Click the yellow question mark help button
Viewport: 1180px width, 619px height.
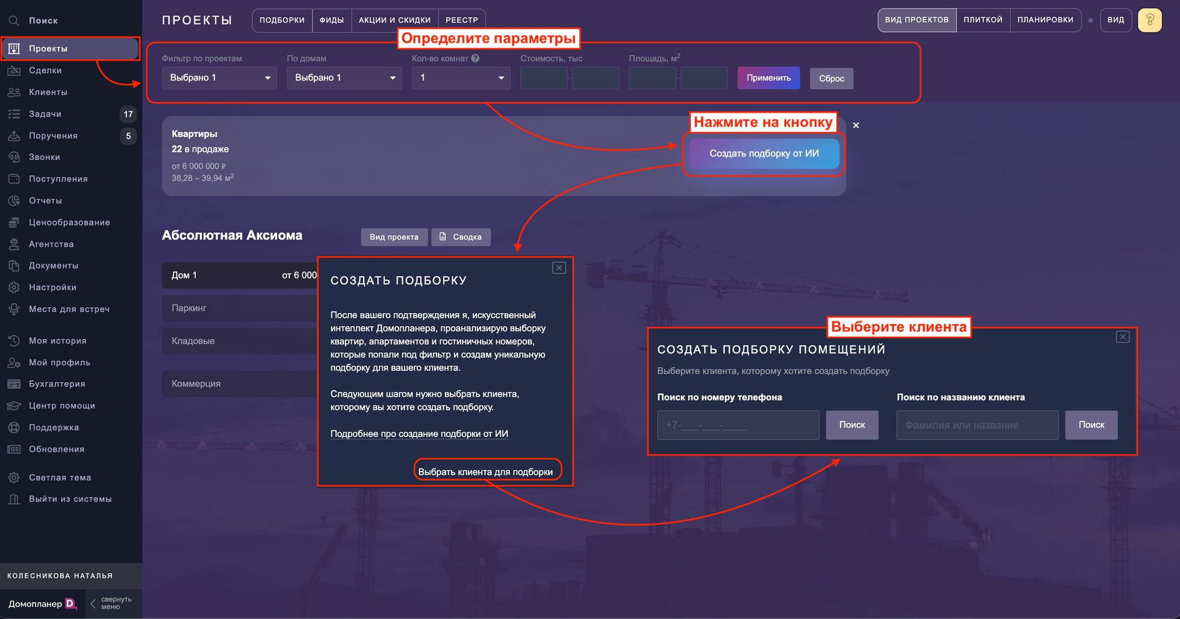(1150, 20)
